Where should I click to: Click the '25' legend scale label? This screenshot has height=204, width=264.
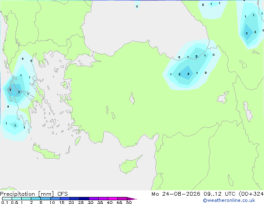click(81, 202)
